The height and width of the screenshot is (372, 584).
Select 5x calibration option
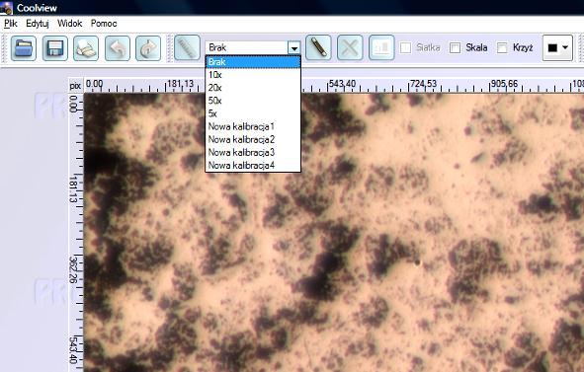click(x=253, y=113)
